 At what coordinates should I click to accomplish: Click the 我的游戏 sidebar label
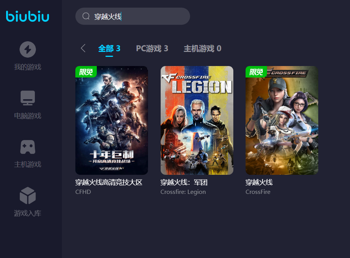28,67
